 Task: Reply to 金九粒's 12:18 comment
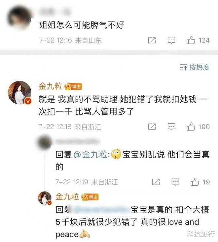[171, 127]
